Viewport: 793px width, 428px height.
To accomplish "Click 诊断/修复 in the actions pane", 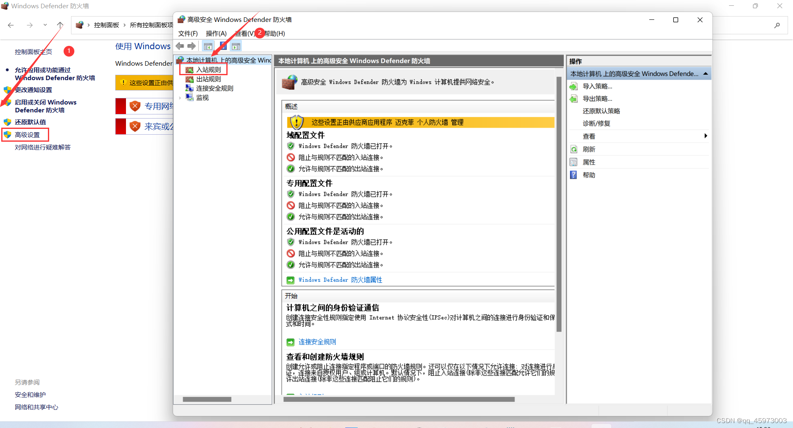I will point(596,124).
